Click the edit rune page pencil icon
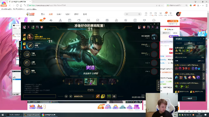 [x=71, y=96]
